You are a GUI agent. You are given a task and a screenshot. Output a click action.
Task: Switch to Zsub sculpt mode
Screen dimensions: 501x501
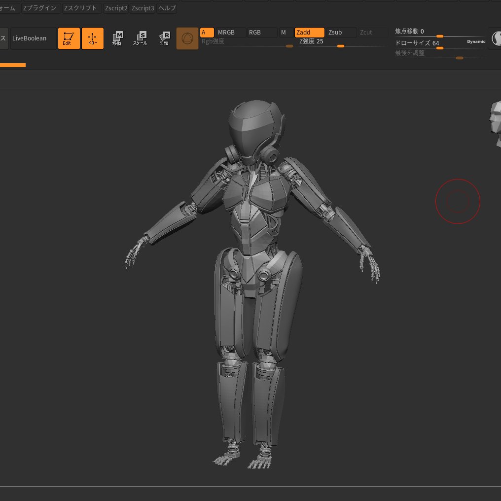pos(341,32)
